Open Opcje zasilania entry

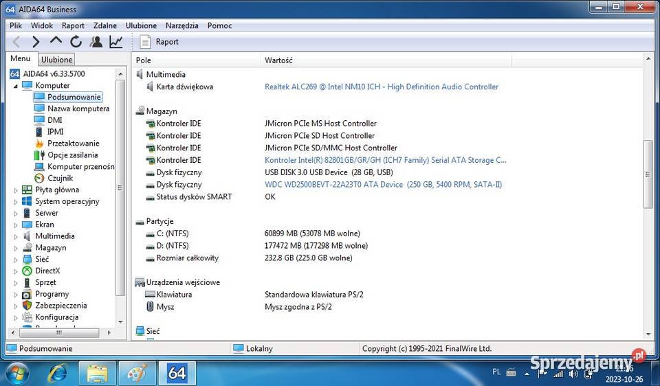[72, 155]
